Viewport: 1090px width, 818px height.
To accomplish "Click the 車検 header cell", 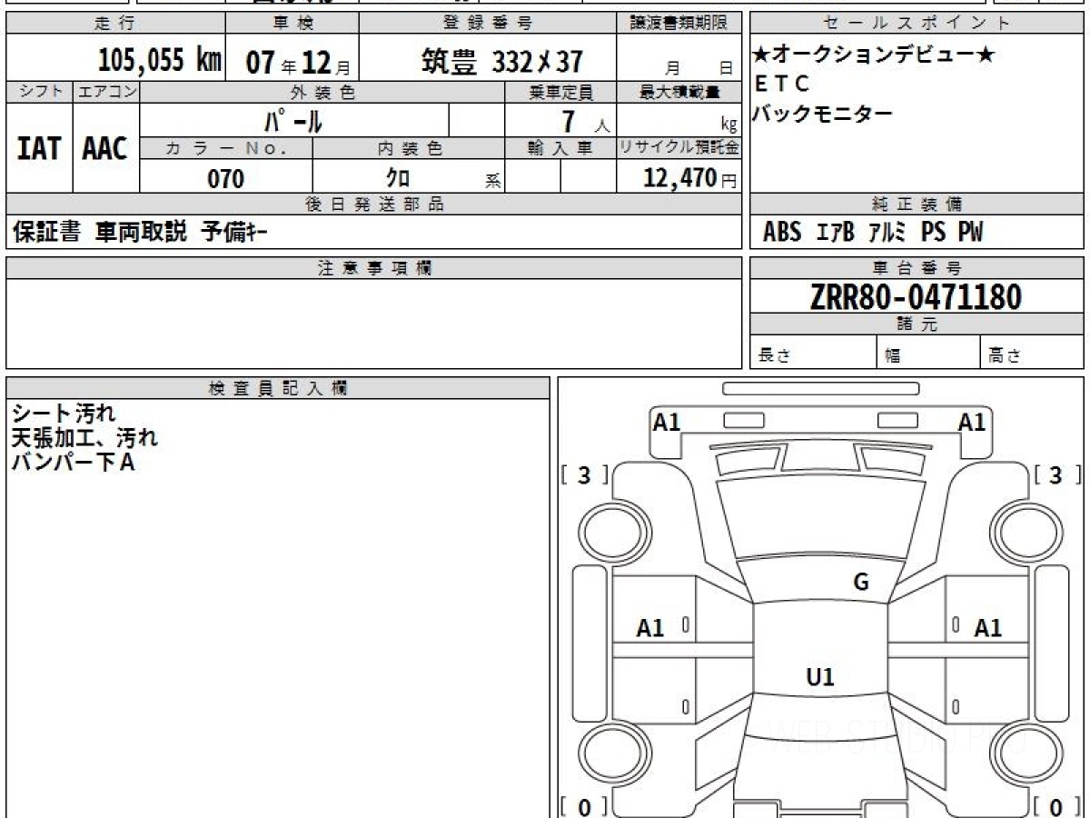I will (292, 24).
